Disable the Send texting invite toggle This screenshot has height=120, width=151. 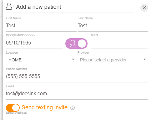coord(13,108)
